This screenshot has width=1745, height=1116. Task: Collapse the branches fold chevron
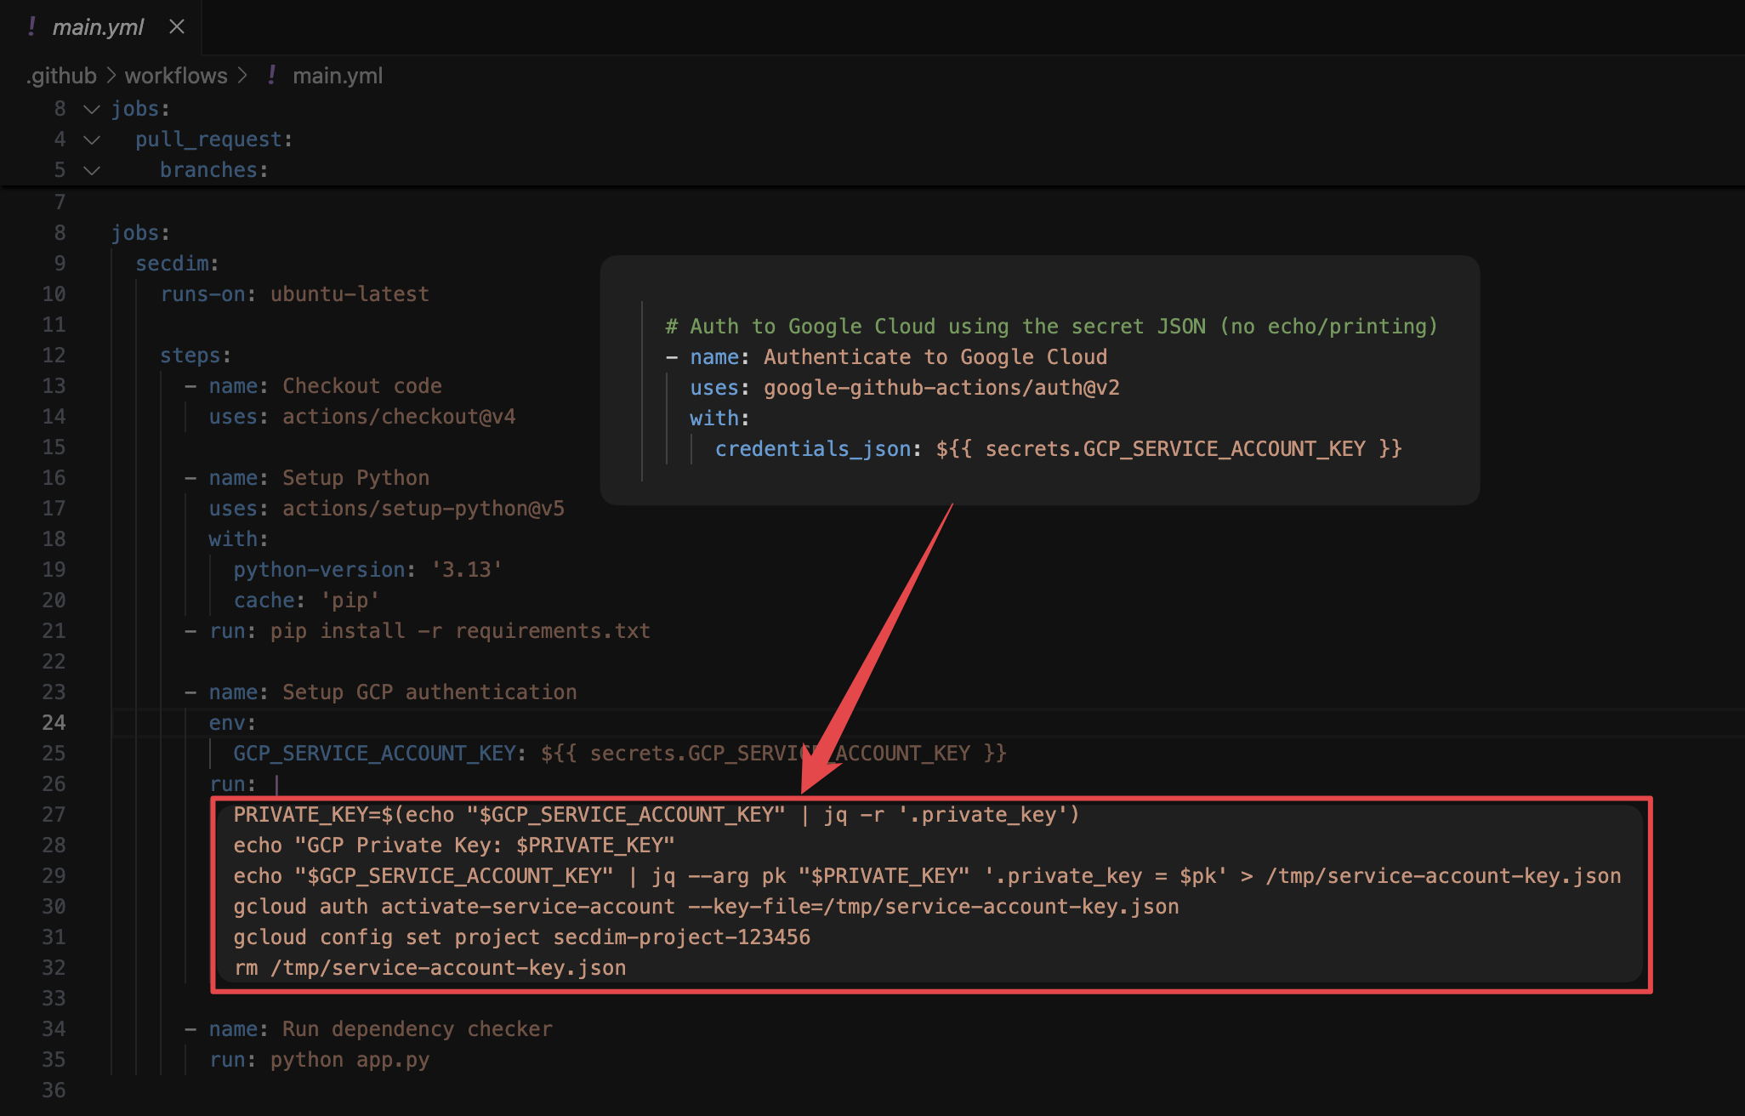pyautogui.click(x=92, y=170)
